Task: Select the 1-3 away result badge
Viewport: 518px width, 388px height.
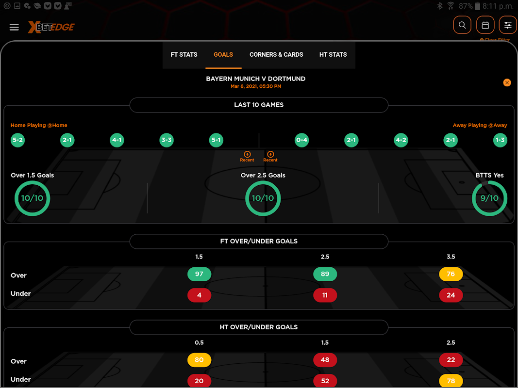Action: pos(500,140)
